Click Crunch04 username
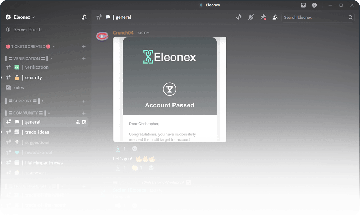Screen dimensions: 360x216 click(123, 33)
